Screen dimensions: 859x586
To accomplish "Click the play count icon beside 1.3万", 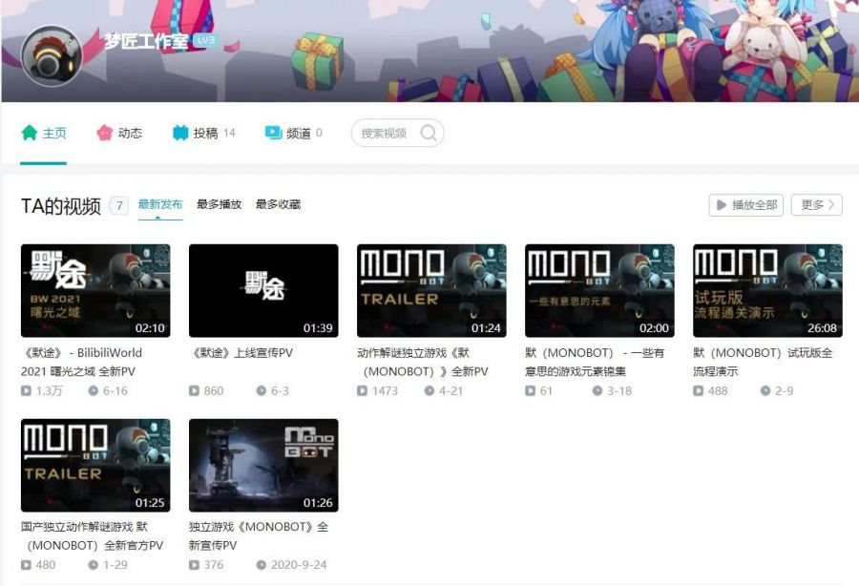I will [x=26, y=391].
